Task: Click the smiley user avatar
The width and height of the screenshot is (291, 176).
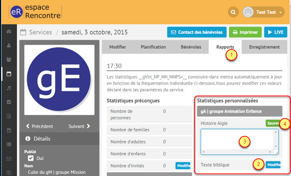Action: 248,12
